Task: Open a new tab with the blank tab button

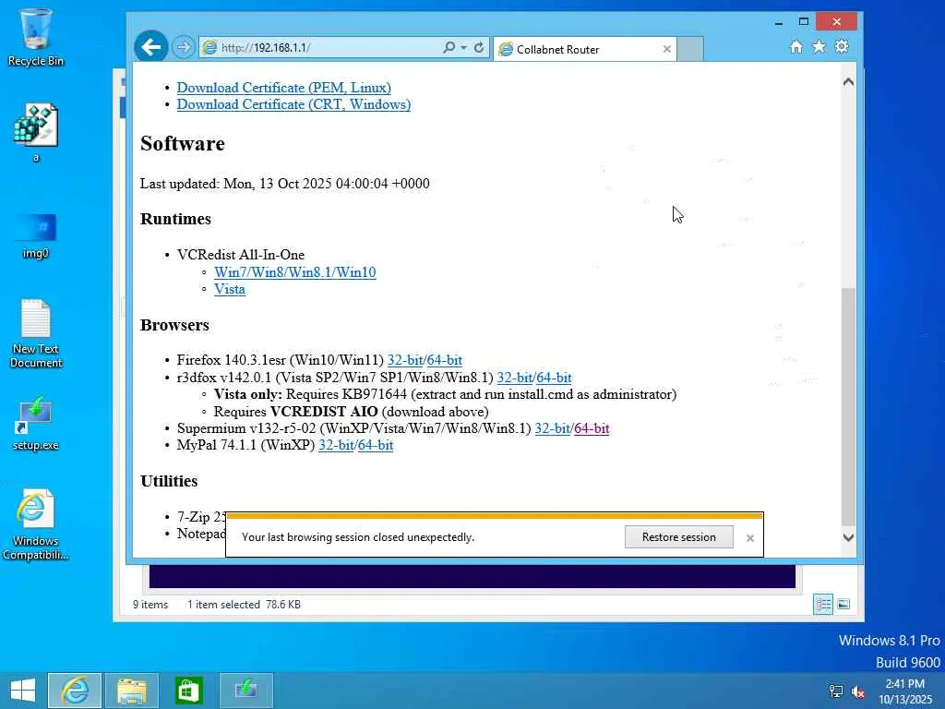Action: pos(690,50)
